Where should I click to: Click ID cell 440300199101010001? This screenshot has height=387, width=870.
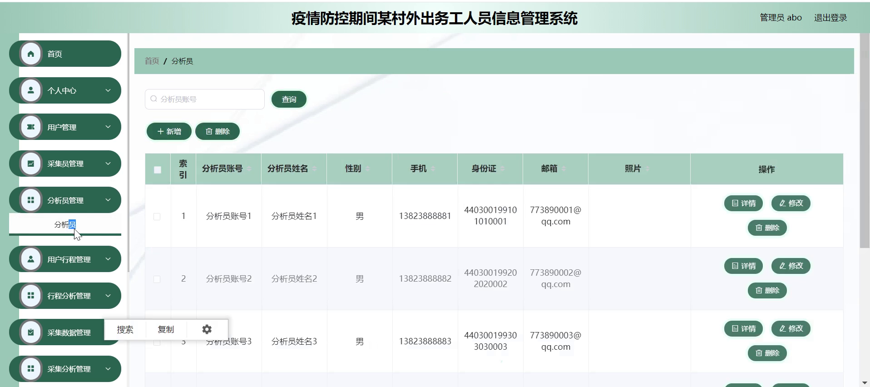(x=490, y=216)
